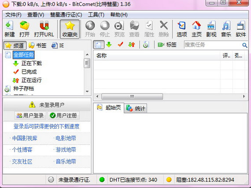Click the gray passport status bar icon

[51, 180]
